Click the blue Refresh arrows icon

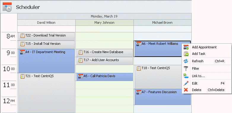point(186,61)
